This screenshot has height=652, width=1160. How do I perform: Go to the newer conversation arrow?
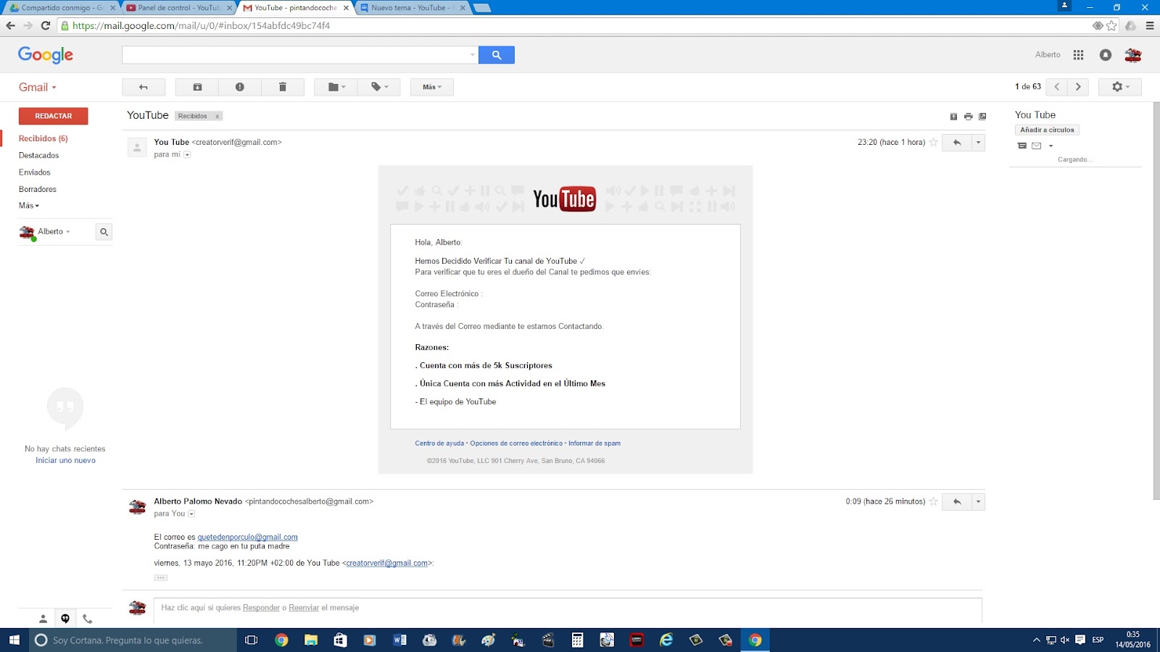point(1057,87)
